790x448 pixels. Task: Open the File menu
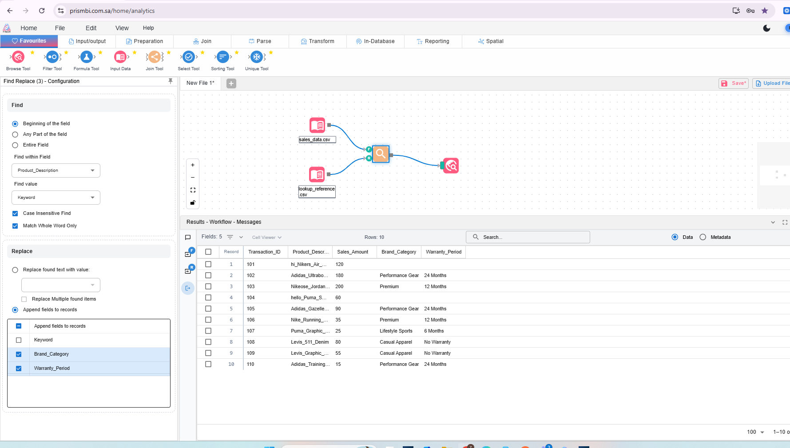click(x=60, y=28)
